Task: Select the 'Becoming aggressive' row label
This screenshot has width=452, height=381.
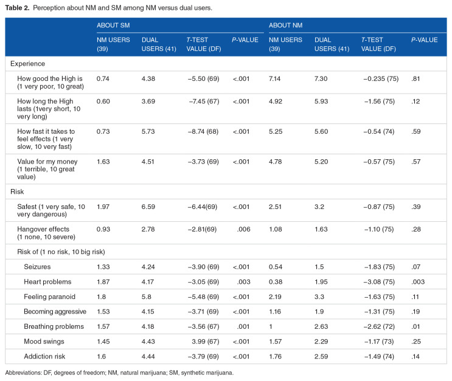Action: pos(53,312)
